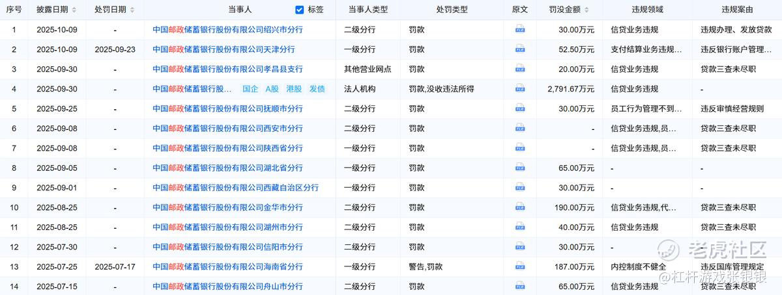Click the 发债 tag in row 4

click(317, 89)
